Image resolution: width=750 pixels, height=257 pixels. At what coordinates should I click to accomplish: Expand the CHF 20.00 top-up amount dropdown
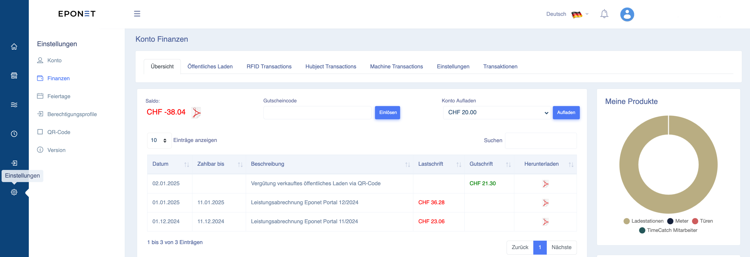[x=497, y=112]
